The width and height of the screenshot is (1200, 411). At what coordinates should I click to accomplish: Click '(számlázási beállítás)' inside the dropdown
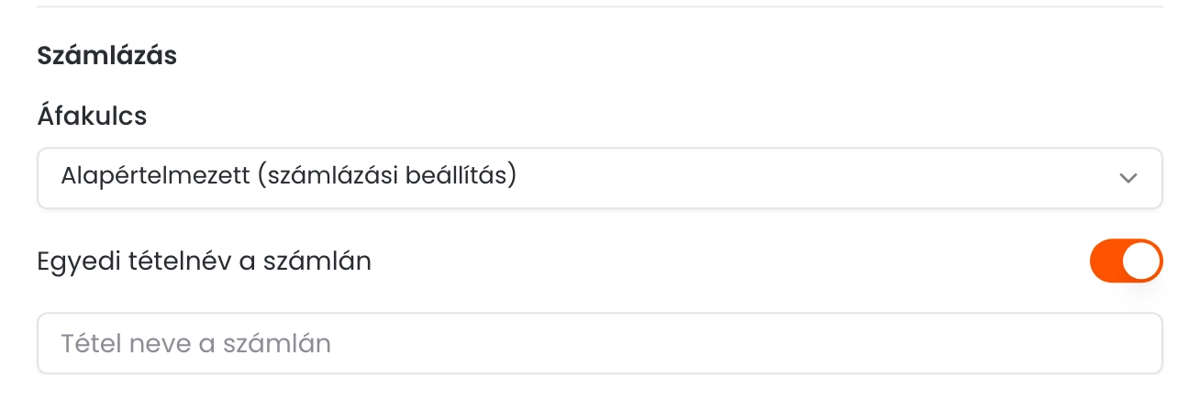pyautogui.click(x=388, y=176)
